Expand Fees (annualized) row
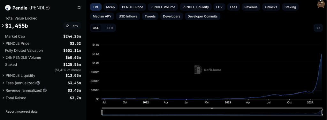Image resolution: width=327 pixels, height=120 pixels. [3, 83]
